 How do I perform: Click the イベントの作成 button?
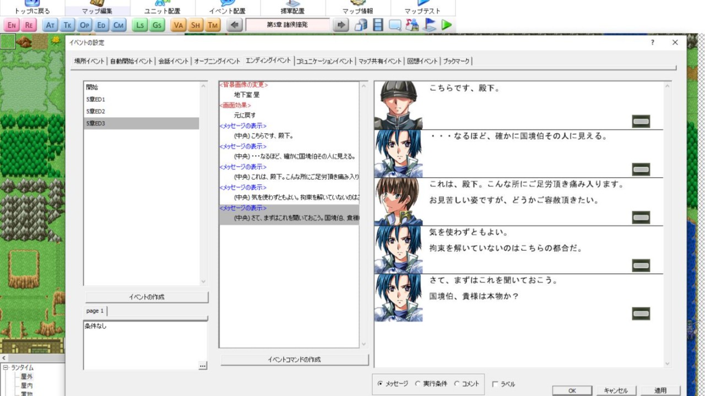click(147, 297)
